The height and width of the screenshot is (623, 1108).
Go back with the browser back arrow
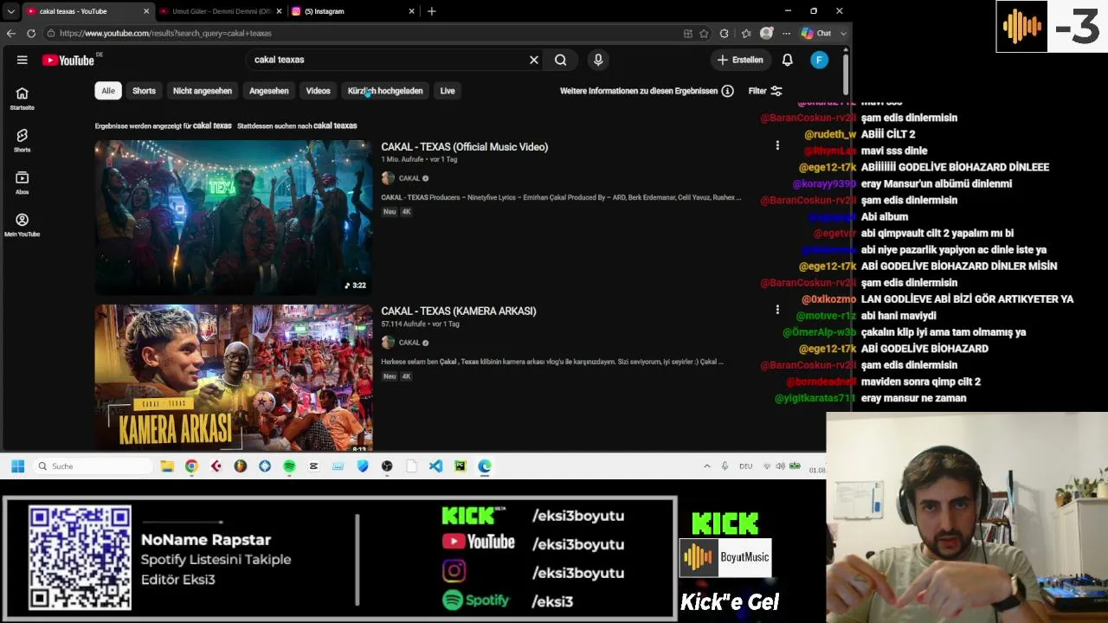click(10, 33)
